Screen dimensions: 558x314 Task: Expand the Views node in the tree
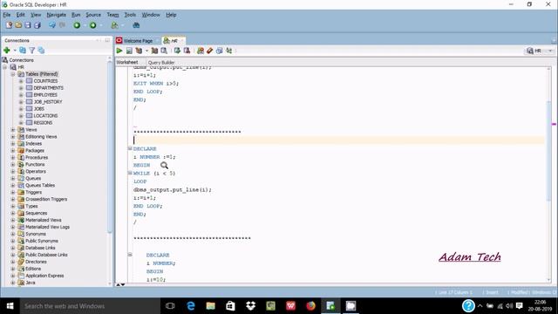[x=13, y=130]
